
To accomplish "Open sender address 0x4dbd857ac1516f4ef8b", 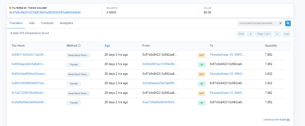I will [160, 64].
